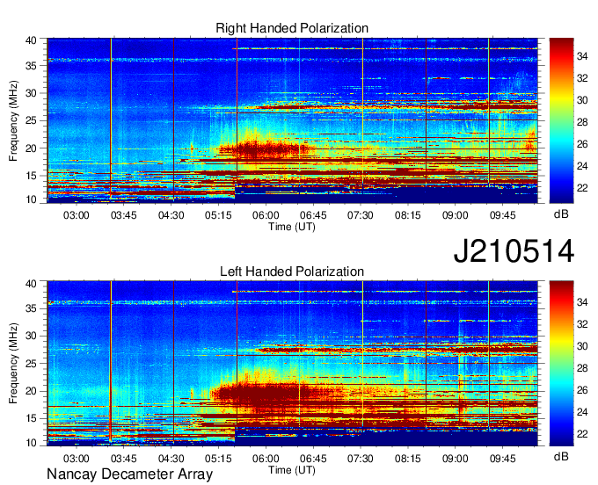This screenshot has width=598, height=485.
Task: Click the 20 frequency tick of lower plot
Action: 31,391
